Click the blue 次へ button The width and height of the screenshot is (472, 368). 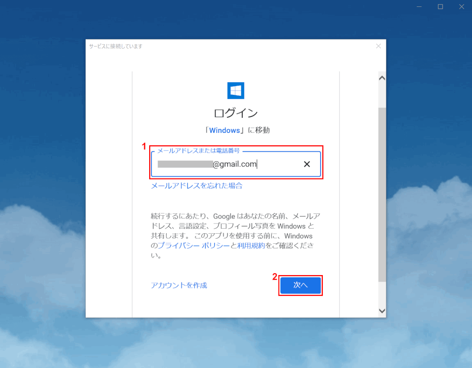(300, 285)
